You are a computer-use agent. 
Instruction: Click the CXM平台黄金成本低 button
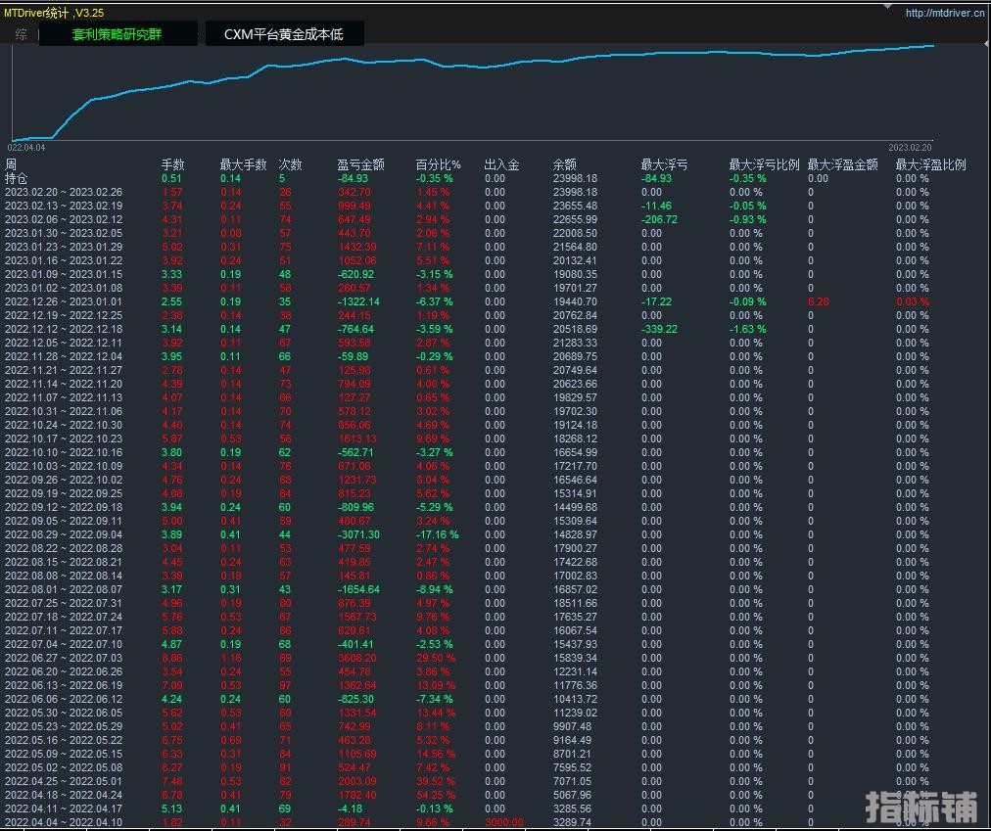coord(284,34)
